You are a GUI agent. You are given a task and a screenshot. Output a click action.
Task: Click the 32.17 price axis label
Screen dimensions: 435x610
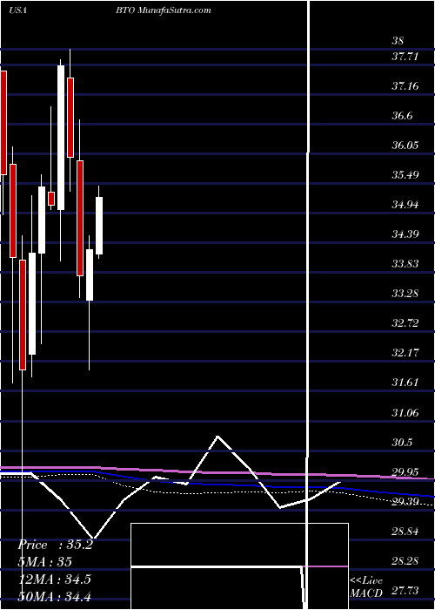click(x=405, y=353)
